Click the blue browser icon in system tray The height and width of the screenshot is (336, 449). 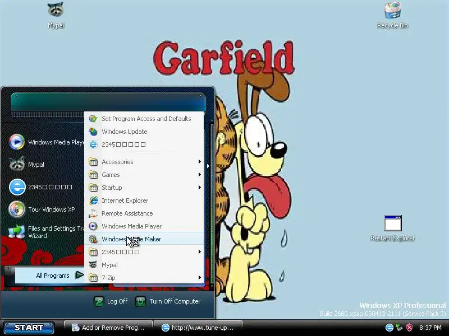click(389, 328)
